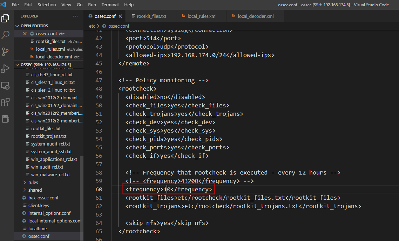399x241 pixels.
Task: Click the etc breadcrumb segment
Action: (x=92, y=26)
